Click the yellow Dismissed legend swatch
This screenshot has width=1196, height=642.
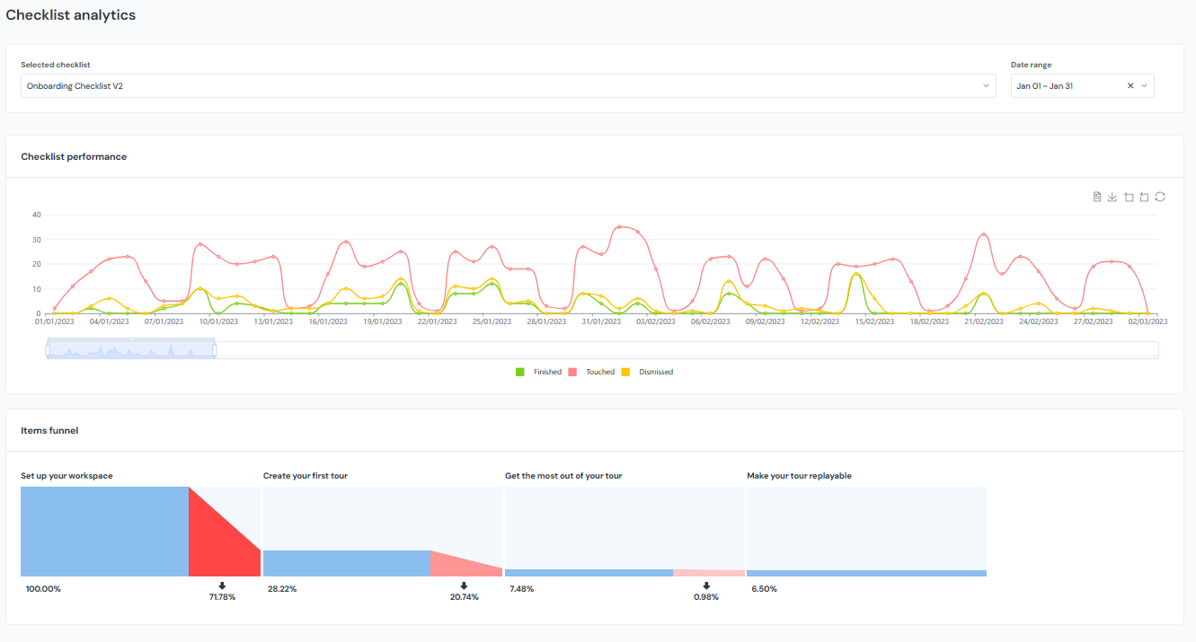coord(625,371)
